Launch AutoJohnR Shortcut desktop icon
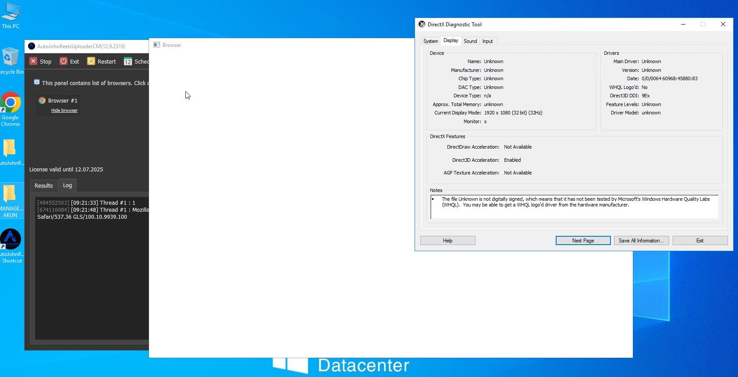Screen dimensions: 738x377 [x=11, y=246]
